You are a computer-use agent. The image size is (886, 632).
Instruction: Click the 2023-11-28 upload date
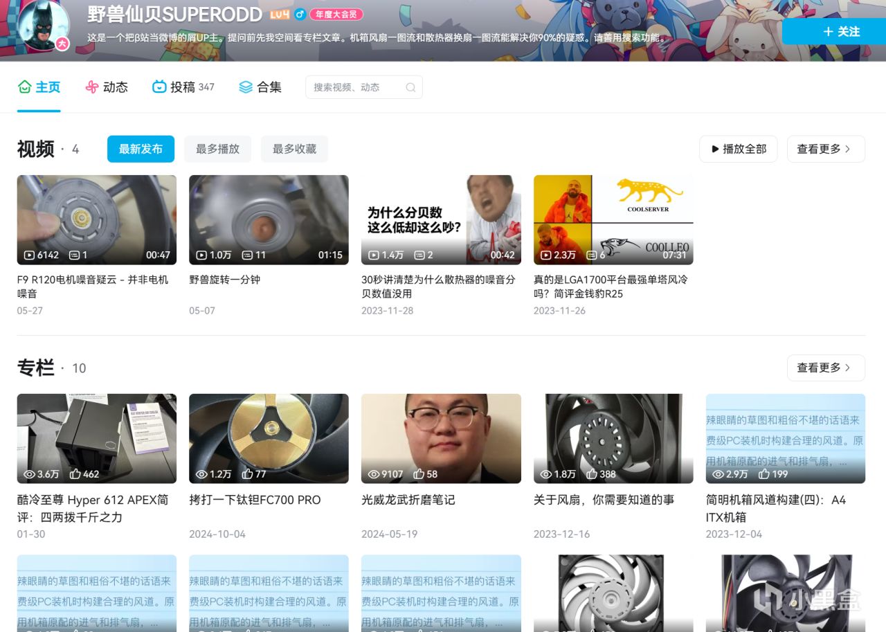(x=387, y=311)
